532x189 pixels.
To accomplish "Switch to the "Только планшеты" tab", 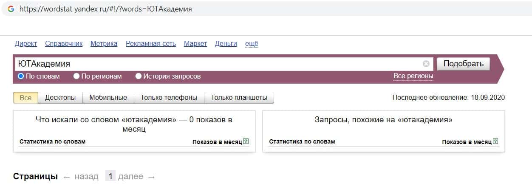I will point(239,98).
